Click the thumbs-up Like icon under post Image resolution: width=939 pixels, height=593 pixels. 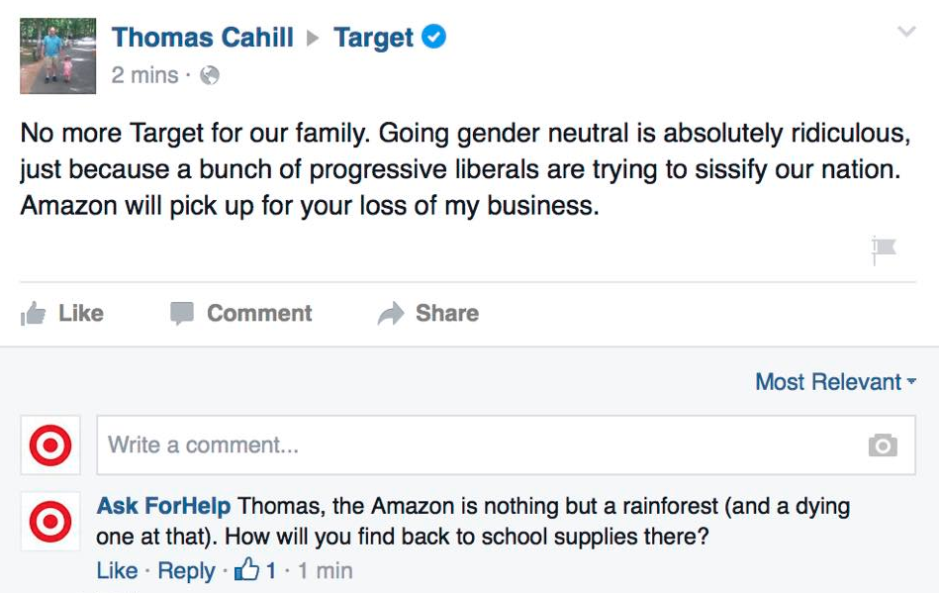pos(33,314)
